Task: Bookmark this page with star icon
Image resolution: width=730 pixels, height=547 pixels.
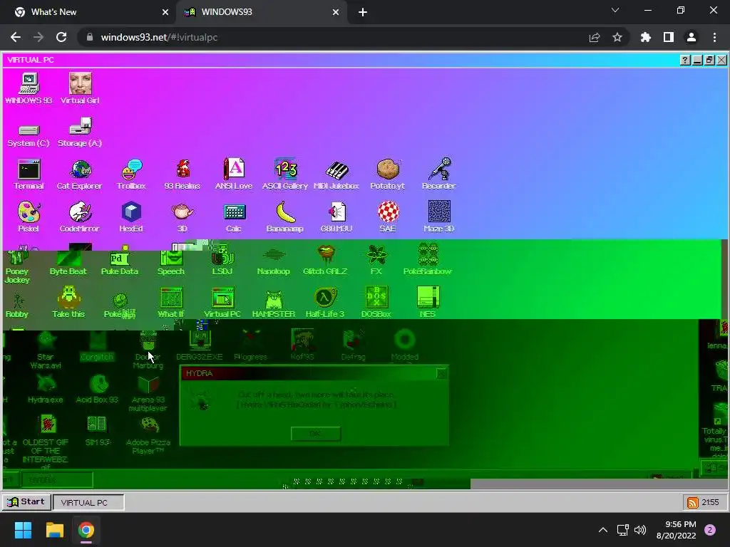Action: [617, 37]
